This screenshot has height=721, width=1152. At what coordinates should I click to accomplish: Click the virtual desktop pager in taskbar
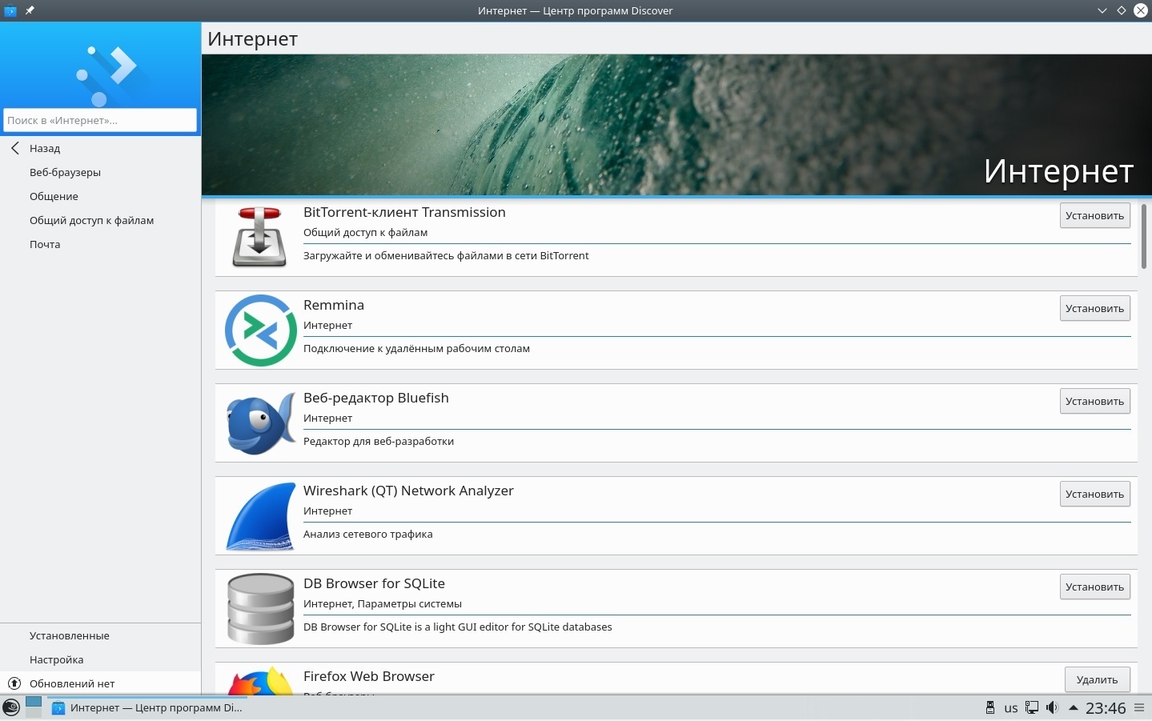tap(34, 707)
